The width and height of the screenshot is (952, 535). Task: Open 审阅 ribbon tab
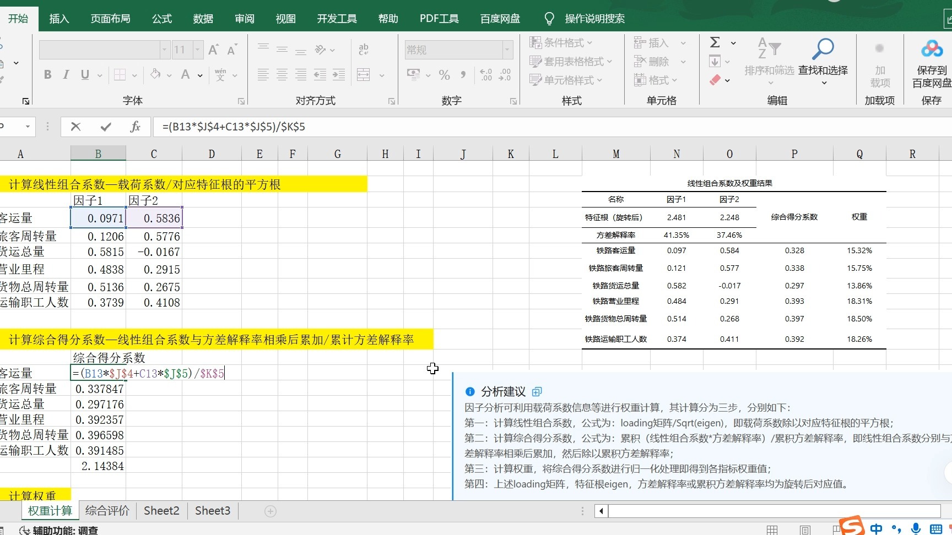(x=245, y=19)
